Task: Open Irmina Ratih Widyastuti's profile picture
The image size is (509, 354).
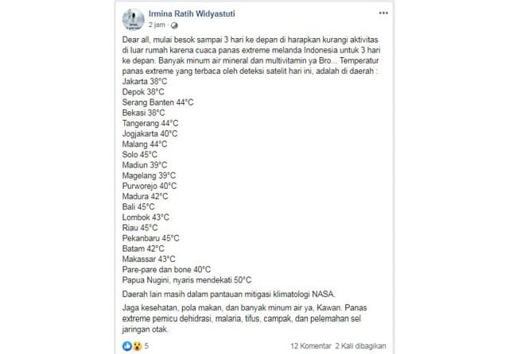Action: pyautogui.click(x=133, y=18)
